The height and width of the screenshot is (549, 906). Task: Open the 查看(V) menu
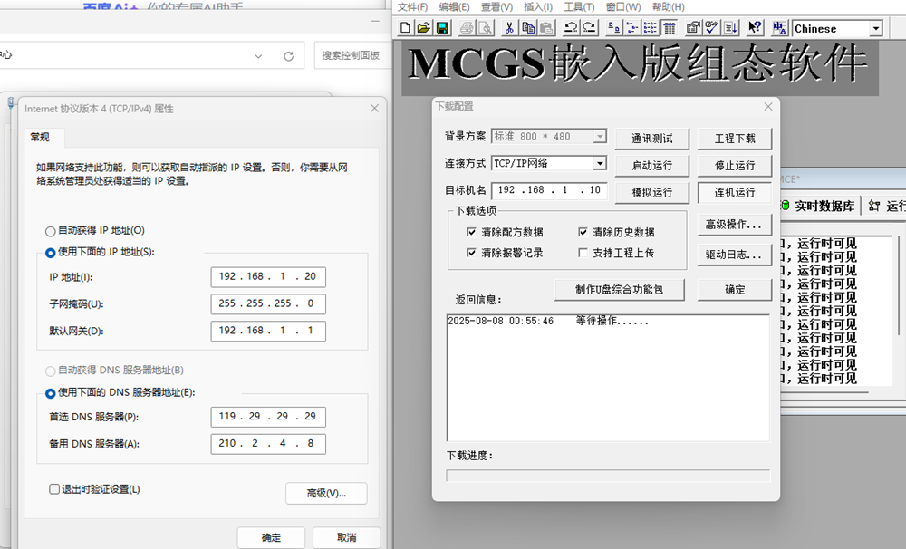pos(496,7)
